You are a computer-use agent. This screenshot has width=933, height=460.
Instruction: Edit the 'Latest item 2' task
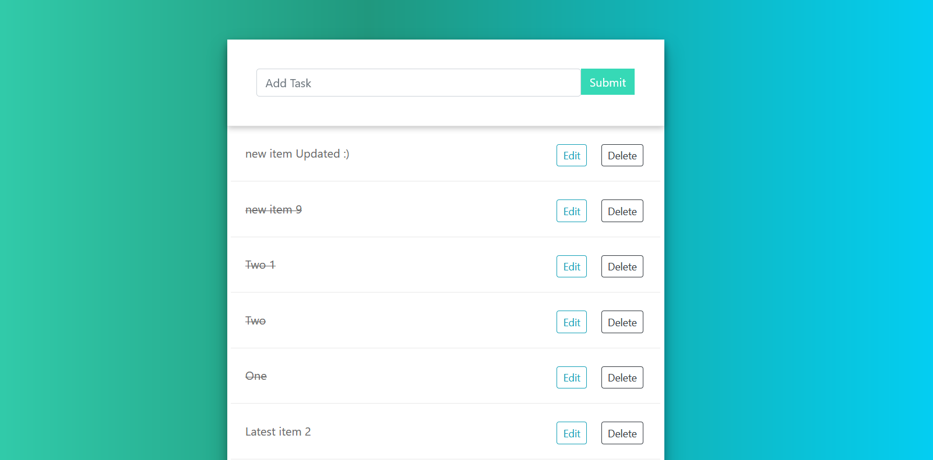coord(571,433)
